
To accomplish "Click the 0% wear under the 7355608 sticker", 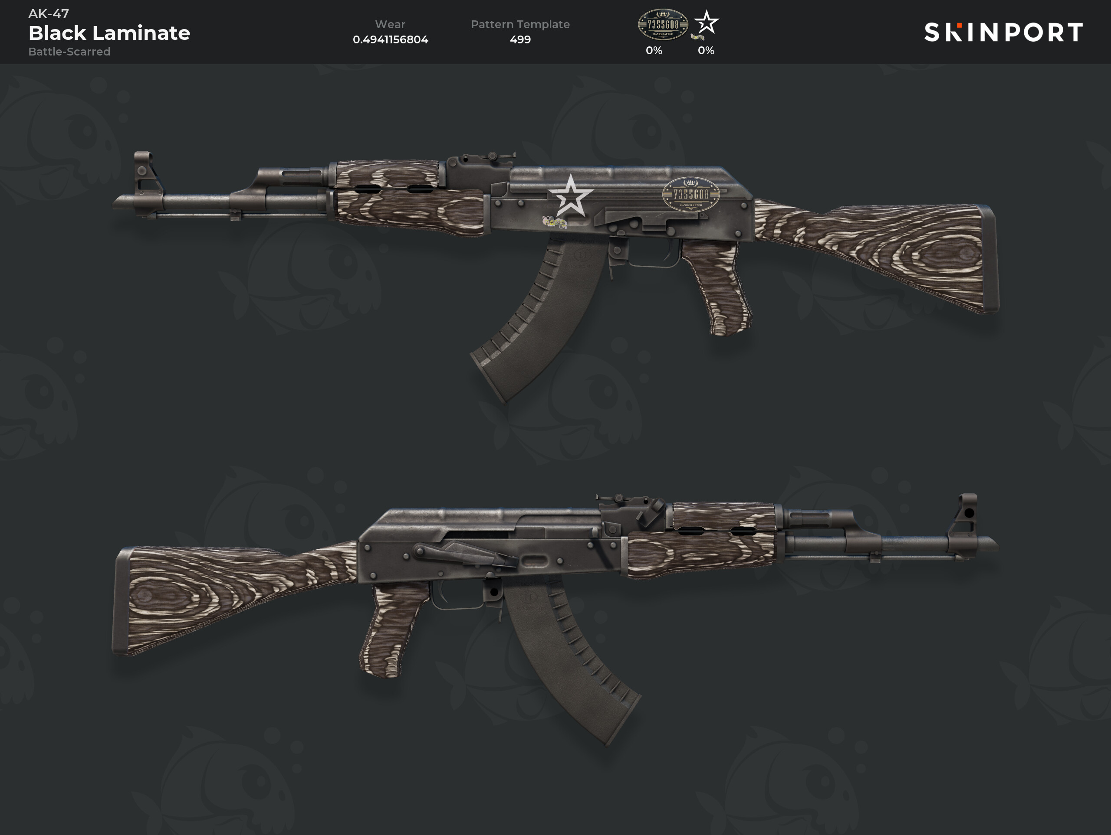I will tap(654, 51).
